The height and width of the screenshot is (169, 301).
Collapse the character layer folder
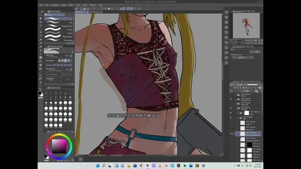[236, 108]
